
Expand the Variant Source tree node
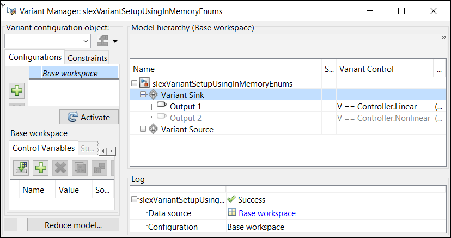point(144,129)
